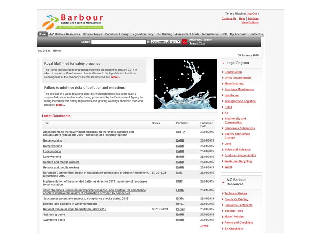Viewport: 323px width, 242px height.
Task: Open the waste batteries guidance amendments document
Action: (88, 133)
